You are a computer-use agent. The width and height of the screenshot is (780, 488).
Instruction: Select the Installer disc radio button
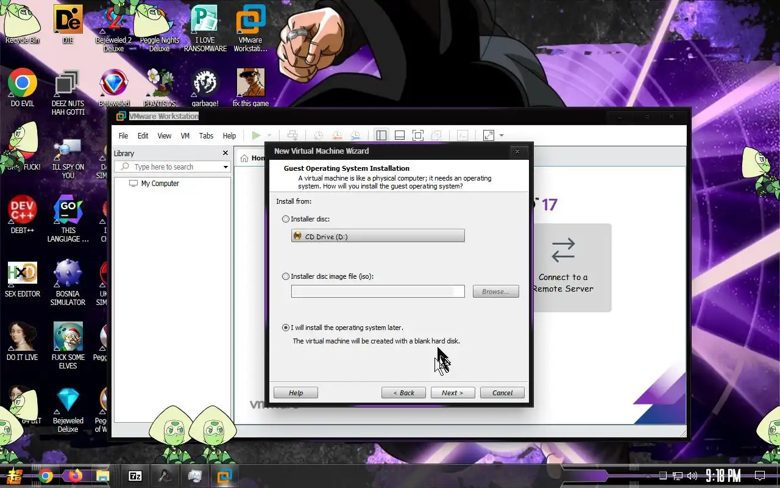(x=286, y=219)
